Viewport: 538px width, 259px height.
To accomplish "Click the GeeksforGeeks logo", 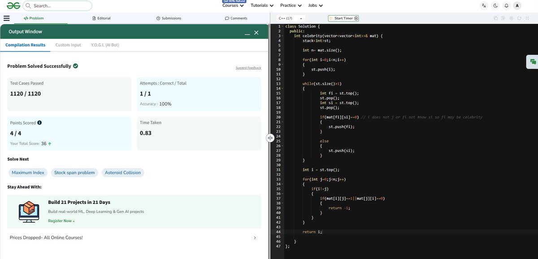I will coord(13,5).
